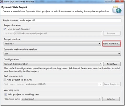Open Dynamic web module version dropdown
Screen dimensions: 125x106
click(62, 54)
